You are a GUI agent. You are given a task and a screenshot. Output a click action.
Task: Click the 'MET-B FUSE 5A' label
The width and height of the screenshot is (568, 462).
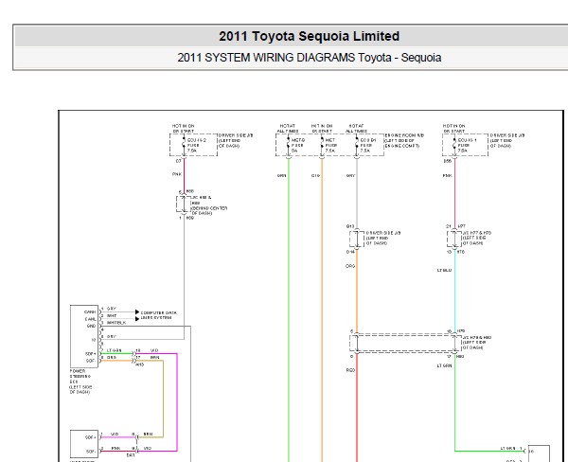(x=298, y=145)
